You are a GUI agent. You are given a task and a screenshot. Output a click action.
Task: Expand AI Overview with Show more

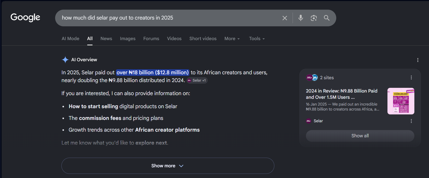click(168, 166)
